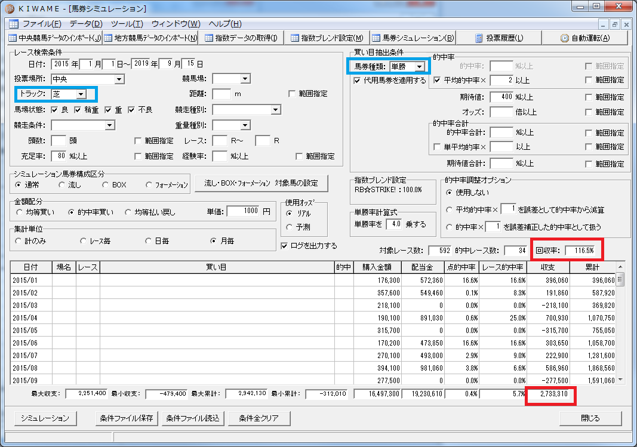Expand the 投票場所 dropdown

pos(119,79)
